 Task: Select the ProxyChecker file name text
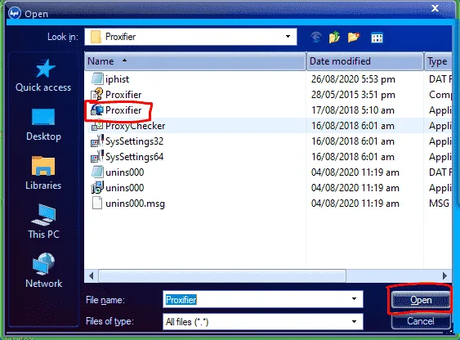tap(136, 126)
